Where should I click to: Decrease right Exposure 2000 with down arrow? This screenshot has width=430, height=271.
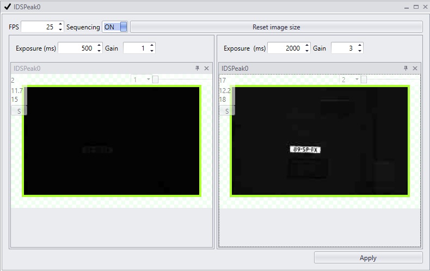point(307,51)
